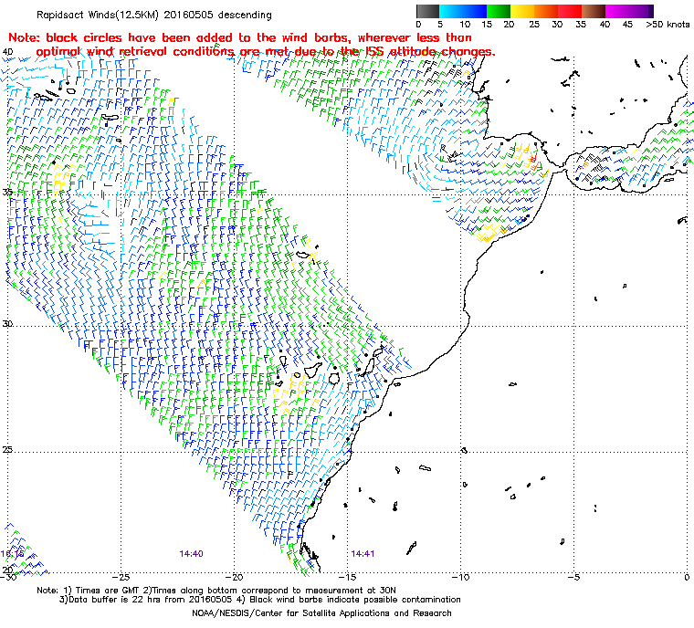Click the longitude label '-25' on bottom axis
694x628 pixels.
pos(121,577)
